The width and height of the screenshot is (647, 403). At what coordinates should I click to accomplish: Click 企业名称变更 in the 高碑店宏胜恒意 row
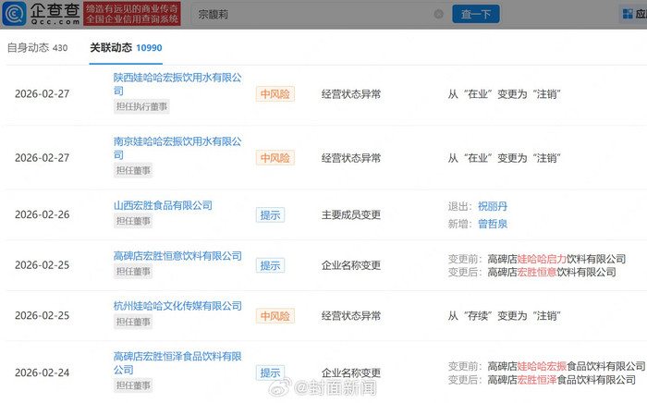[x=351, y=265]
